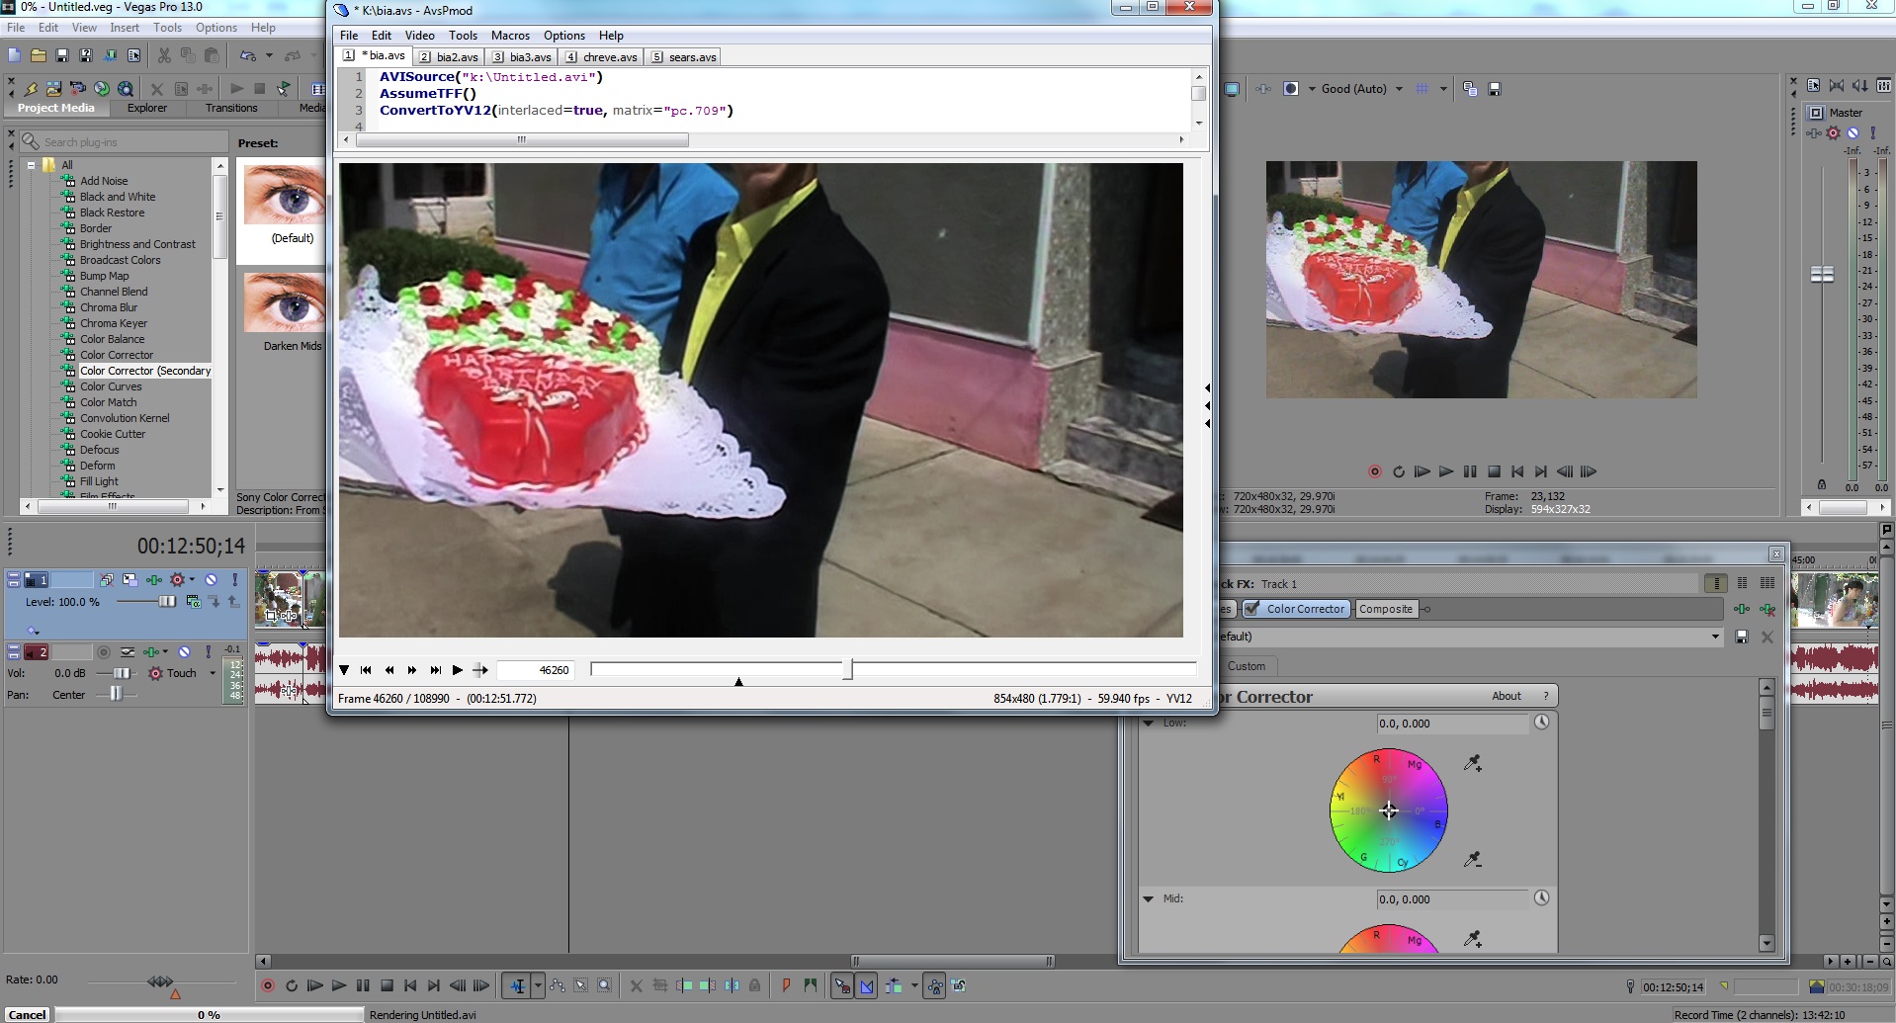Select the Zoom Edit tool magnifier
This screenshot has height=1023, width=1896.
(x=605, y=985)
